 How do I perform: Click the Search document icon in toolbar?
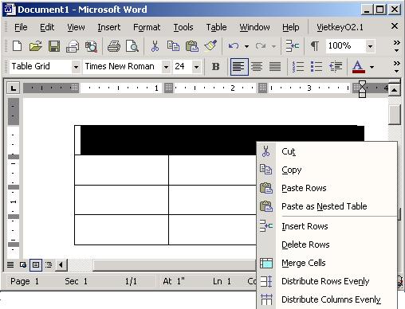click(x=91, y=46)
